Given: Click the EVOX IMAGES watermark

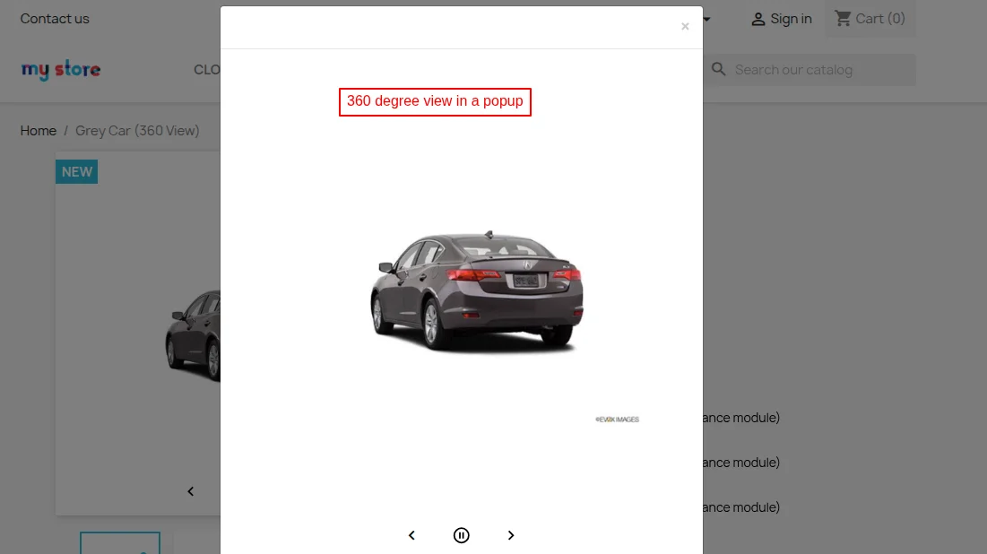Looking at the screenshot, I should click(x=617, y=419).
